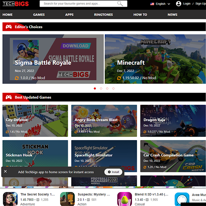Select the fourth carousel dot

[113, 88]
